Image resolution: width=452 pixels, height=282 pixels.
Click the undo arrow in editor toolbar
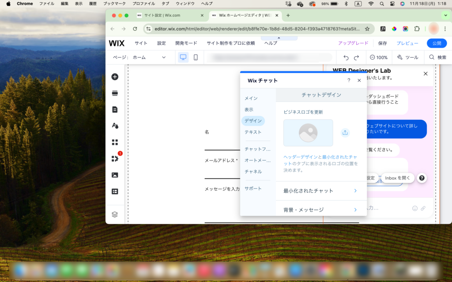coord(346,58)
